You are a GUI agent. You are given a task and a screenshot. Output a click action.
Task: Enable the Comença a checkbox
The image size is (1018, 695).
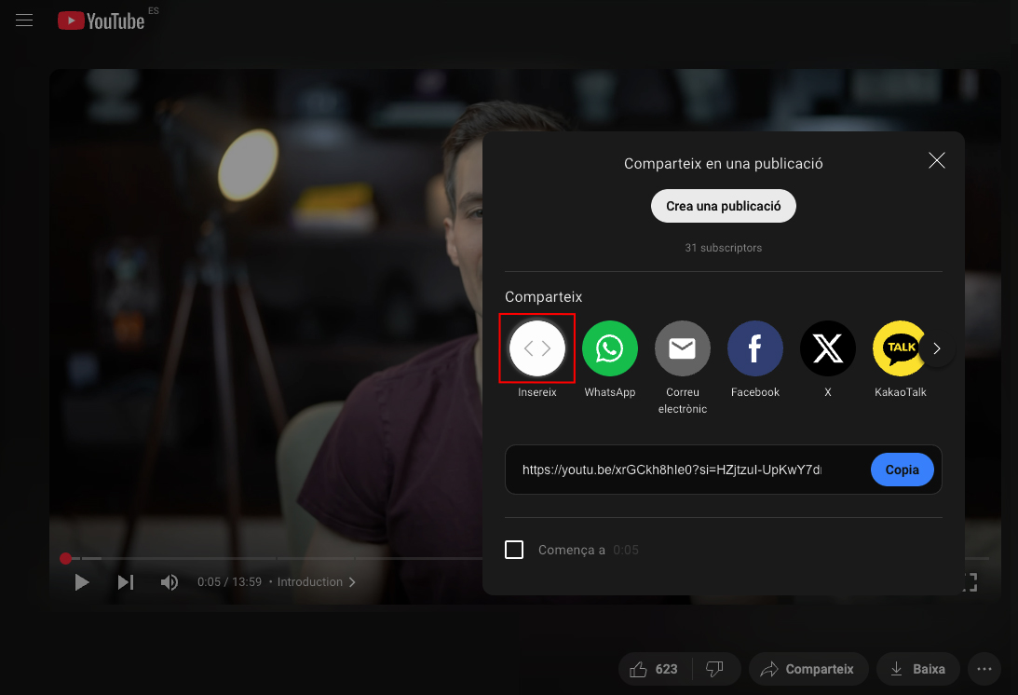[x=514, y=550]
